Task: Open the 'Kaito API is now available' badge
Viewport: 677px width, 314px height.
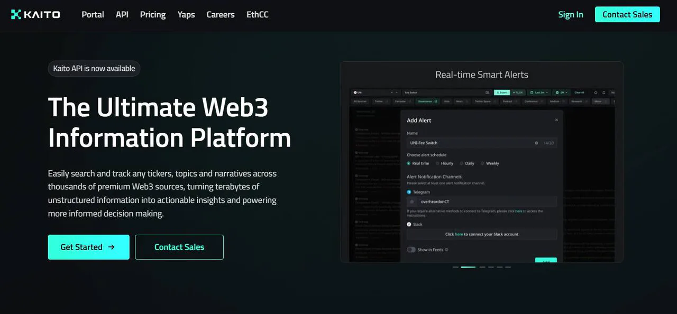Action: (94, 68)
